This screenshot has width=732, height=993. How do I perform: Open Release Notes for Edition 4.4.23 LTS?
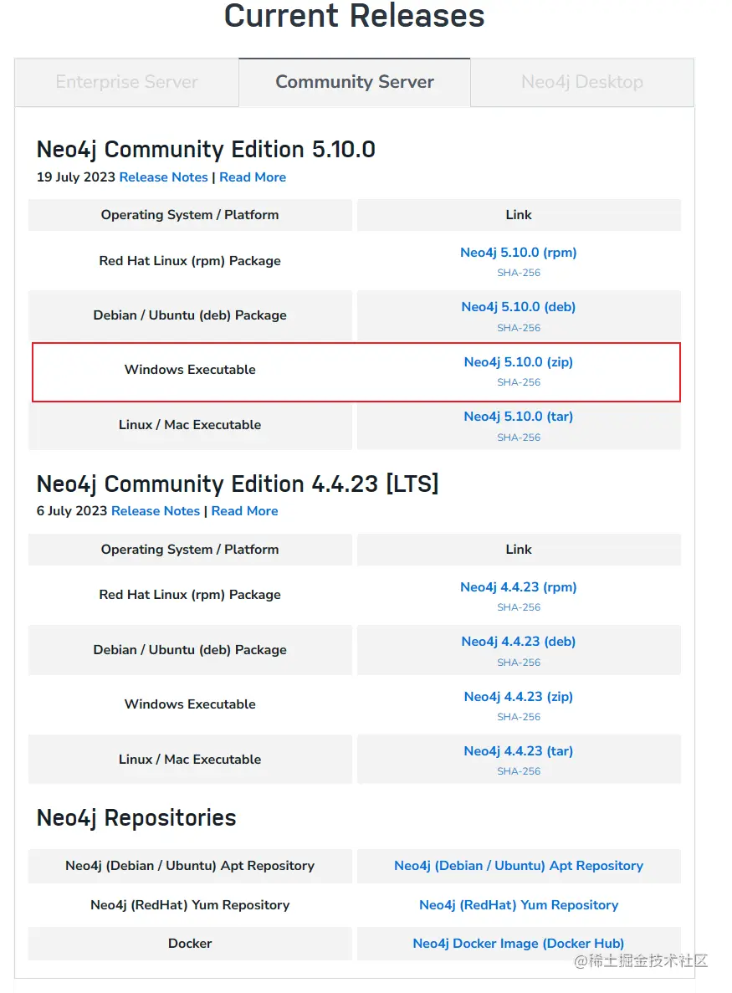click(155, 511)
